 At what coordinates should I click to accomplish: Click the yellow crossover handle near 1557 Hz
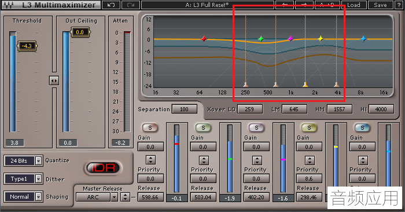point(305,84)
